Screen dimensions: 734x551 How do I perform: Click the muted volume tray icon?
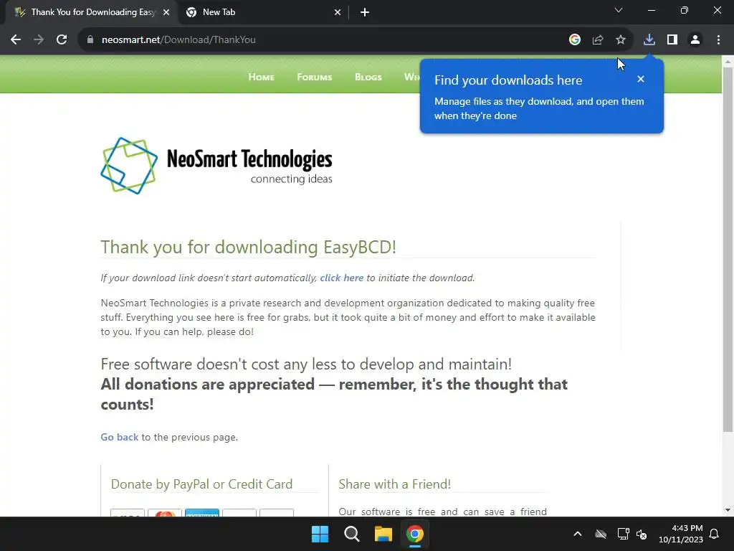coord(642,534)
